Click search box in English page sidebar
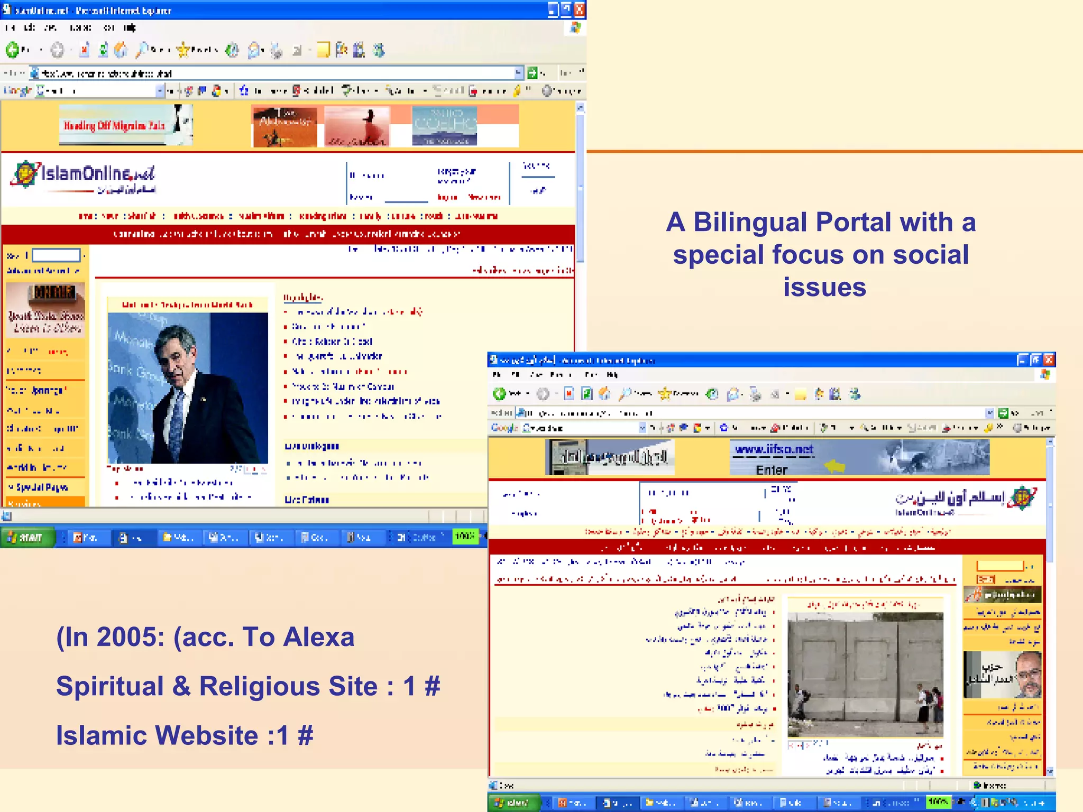Image resolution: width=1083 pixels, height=812 pixels. [x=56, y=256]
